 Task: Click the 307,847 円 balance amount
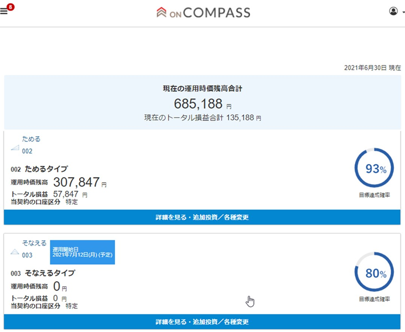tap(80, 182)
